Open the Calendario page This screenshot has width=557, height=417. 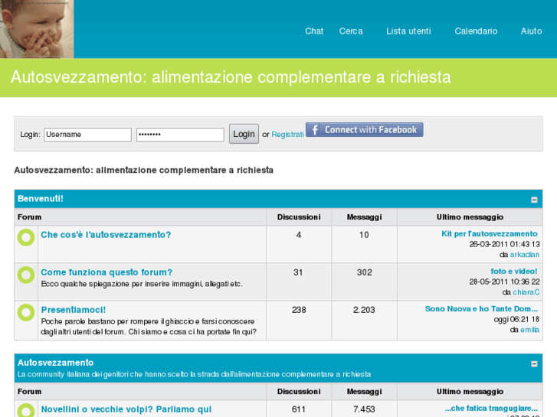point(476,31)
